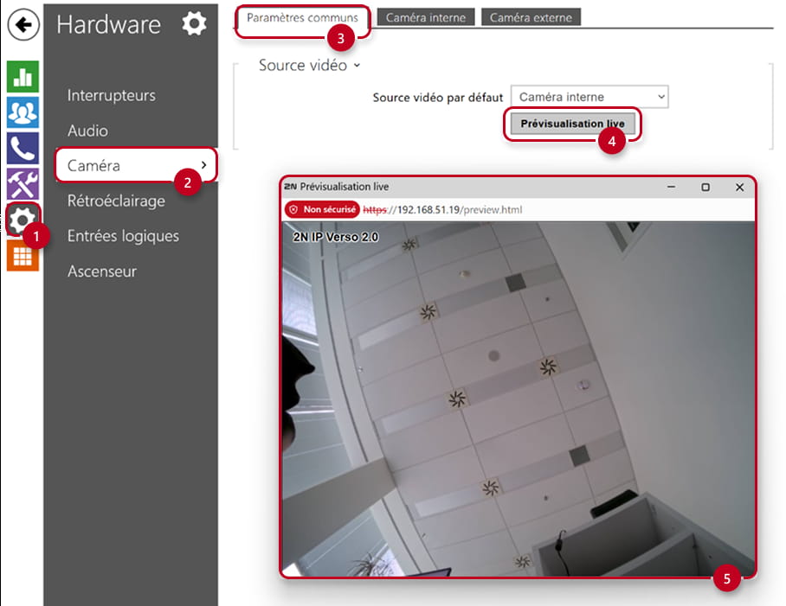Open the Calling phone icon section

pyautogui.click(x=23, y=148)
